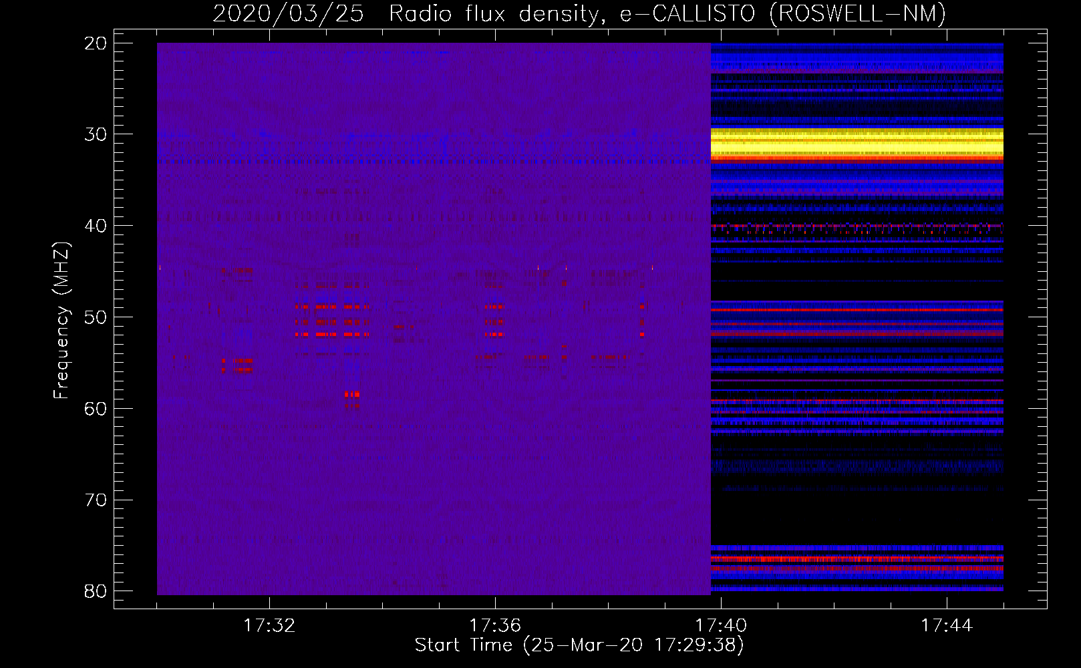Select the 'Frequency (MHZ)' axis label
This screenshot has height=668, width=1081.
61,321
